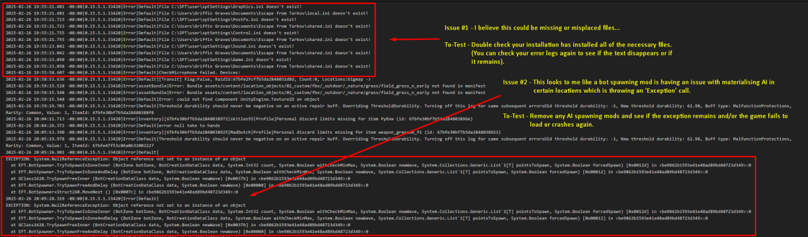
Task: Select the 19:55:21.723 shared.ini doesn't exist line
Action: (x=187, y=26)
